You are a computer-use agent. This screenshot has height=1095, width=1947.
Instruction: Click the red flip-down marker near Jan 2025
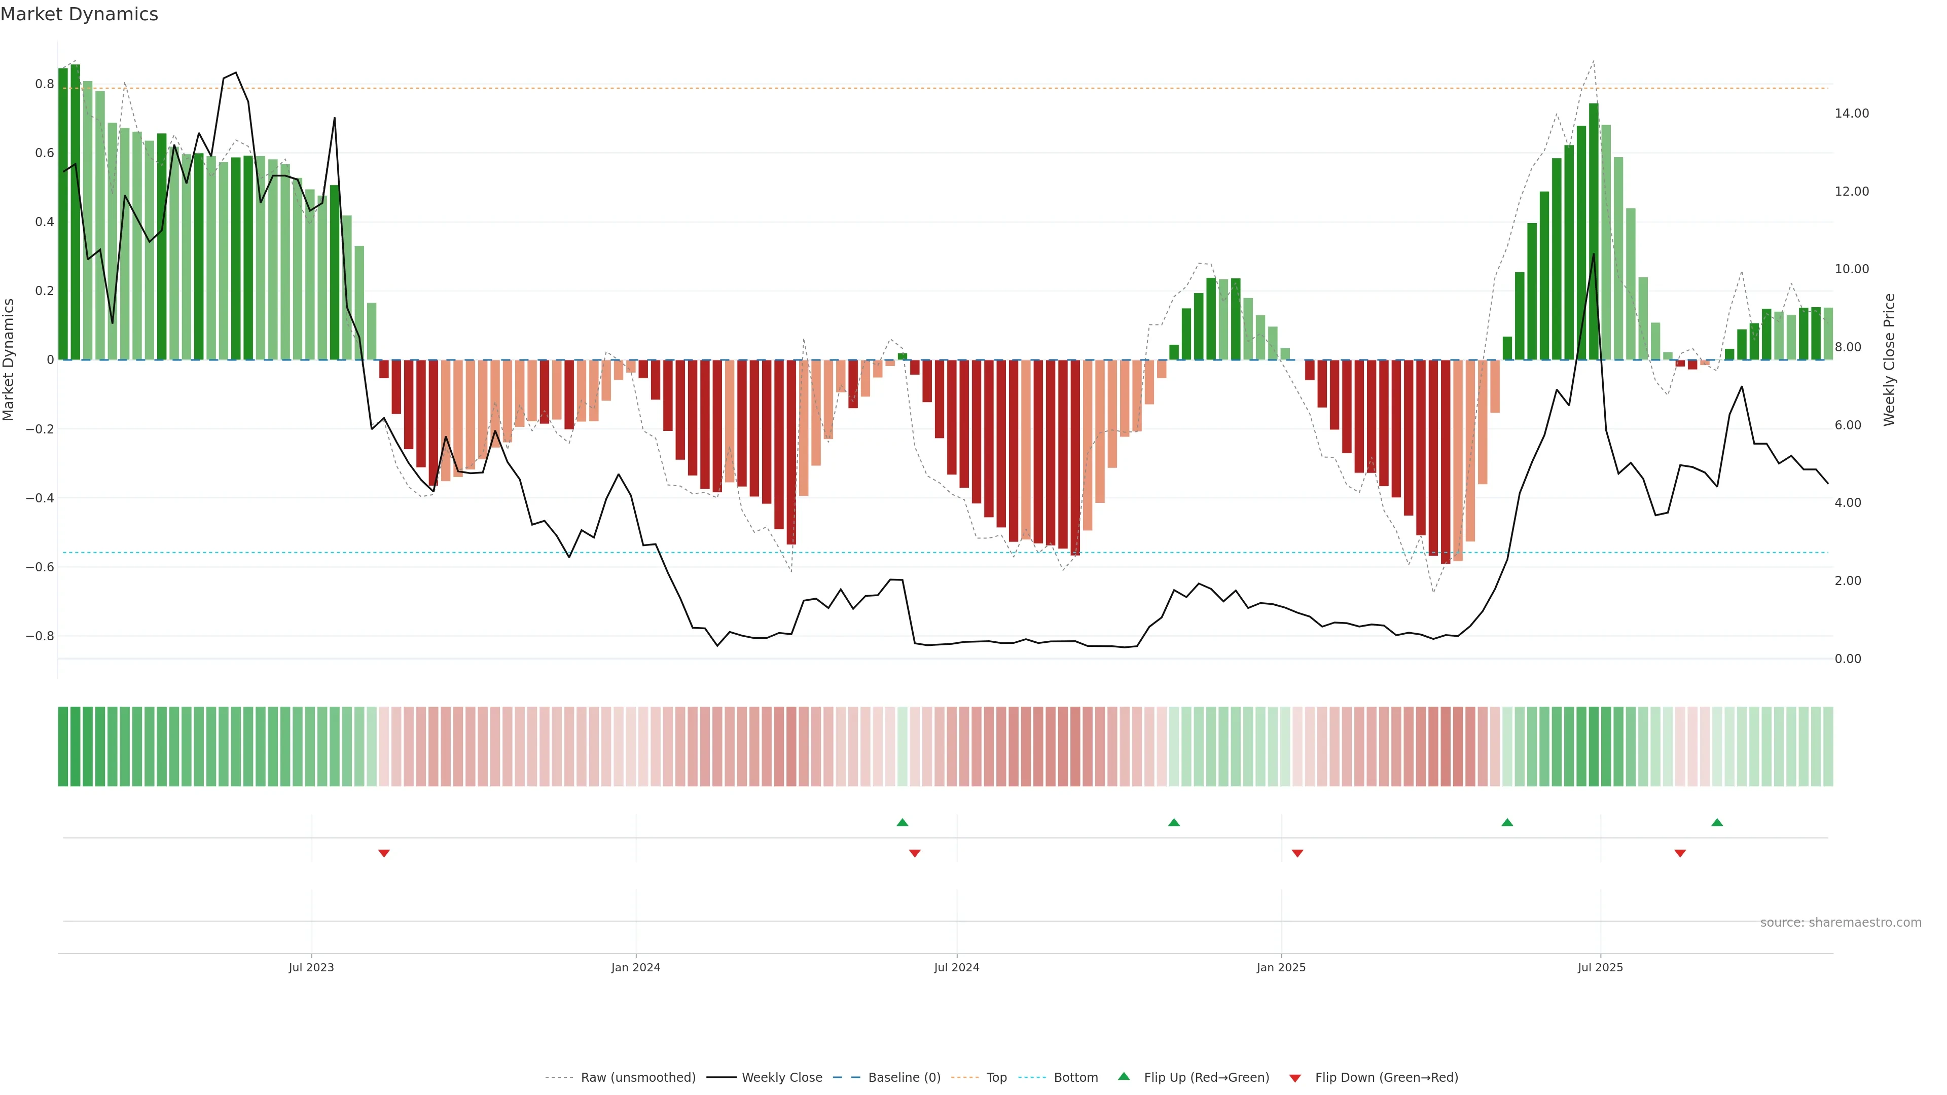[1297, 853]
